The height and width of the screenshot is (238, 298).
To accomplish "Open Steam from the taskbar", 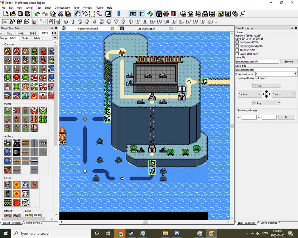I will [x=131, y=233].
